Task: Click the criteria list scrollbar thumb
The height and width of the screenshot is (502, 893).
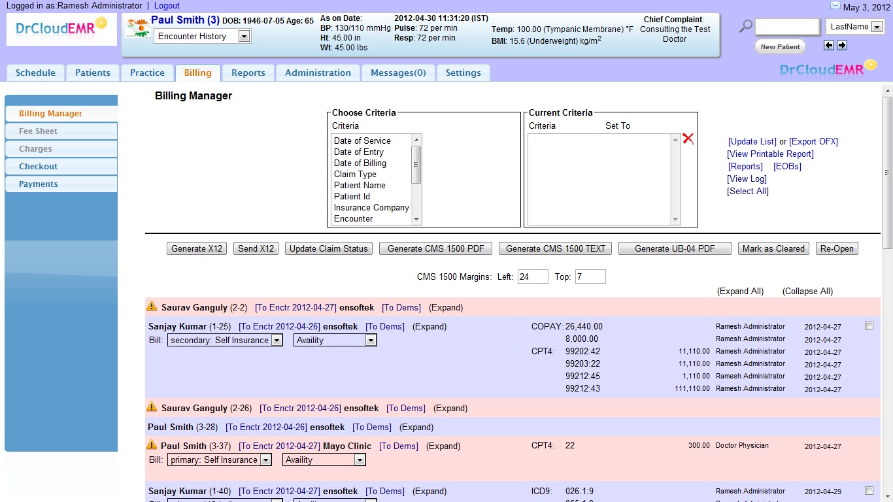Action: point(416,165)
